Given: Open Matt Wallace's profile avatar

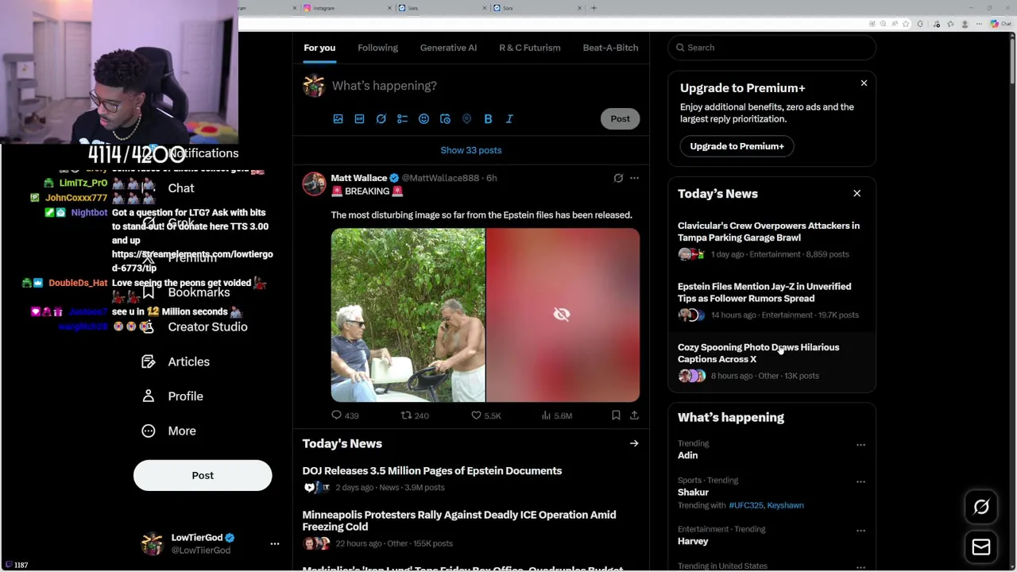Looking at the screenshot, I should (314, 184).
